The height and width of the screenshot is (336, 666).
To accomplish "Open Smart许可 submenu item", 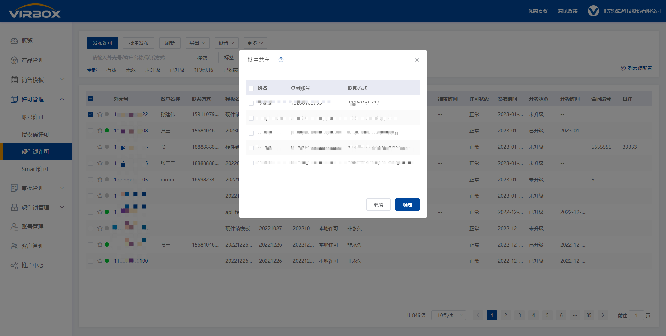I will (35, 169).
